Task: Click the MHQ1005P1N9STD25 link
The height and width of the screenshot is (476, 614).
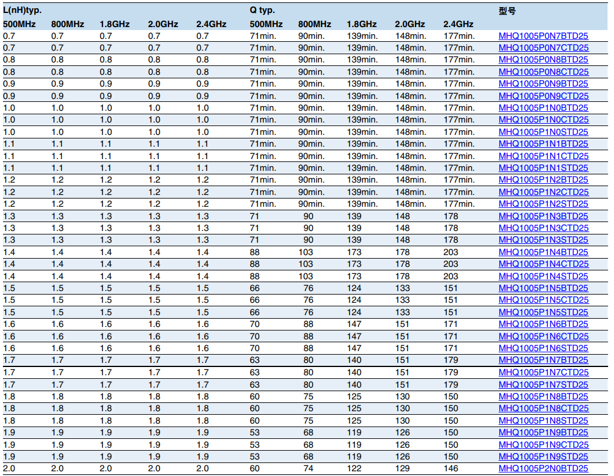Action: 543,457
